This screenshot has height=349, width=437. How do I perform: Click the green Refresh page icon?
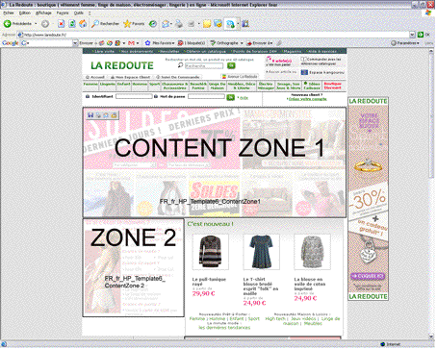tap(72, 24)
